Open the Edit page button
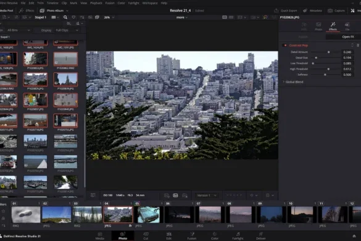The width and height of the screenshot is (361, 241). click(x=168, y=236)
